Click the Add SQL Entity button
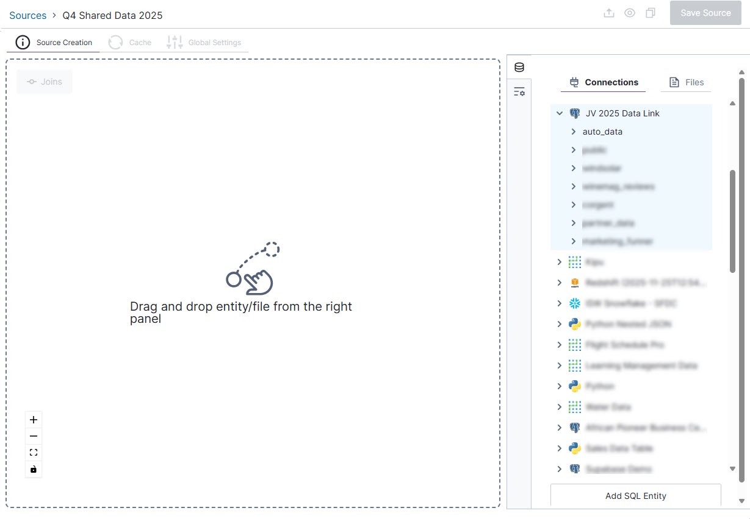750x519 pixels. pyautogui.click(x=635, y=495)
